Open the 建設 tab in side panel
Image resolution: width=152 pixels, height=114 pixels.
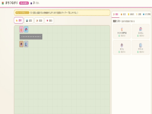pyautogui.click(x=116, y=14)
